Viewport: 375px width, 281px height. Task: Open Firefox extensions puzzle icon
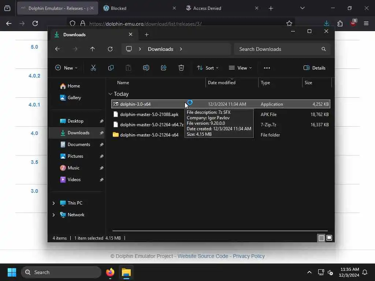[340, 23]
